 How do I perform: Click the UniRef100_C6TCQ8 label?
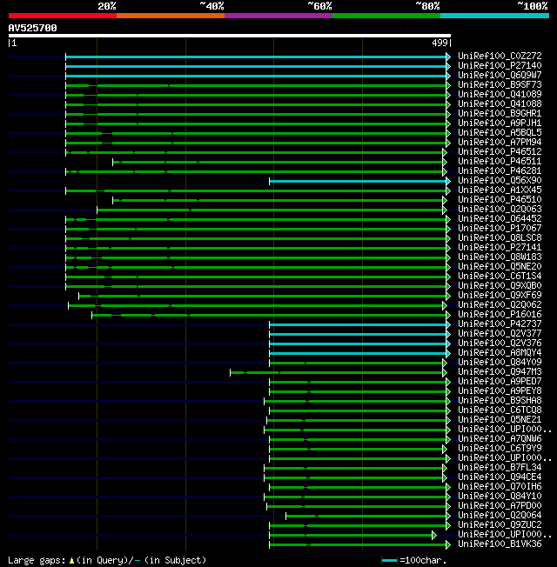click(x=500, y=410)
